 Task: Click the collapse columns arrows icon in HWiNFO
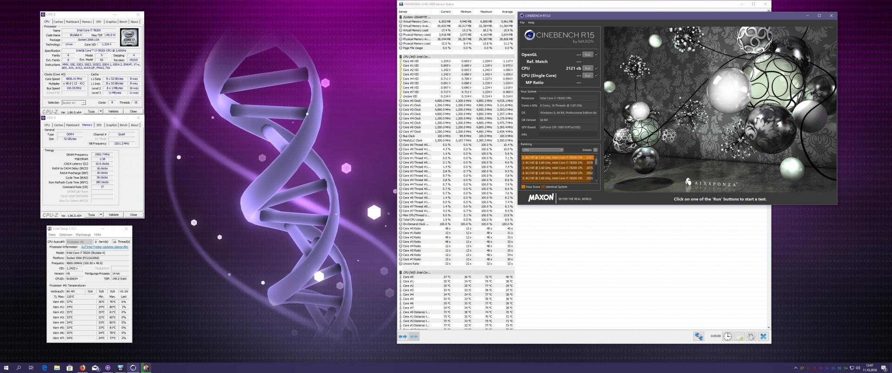(x=414, y=336)
